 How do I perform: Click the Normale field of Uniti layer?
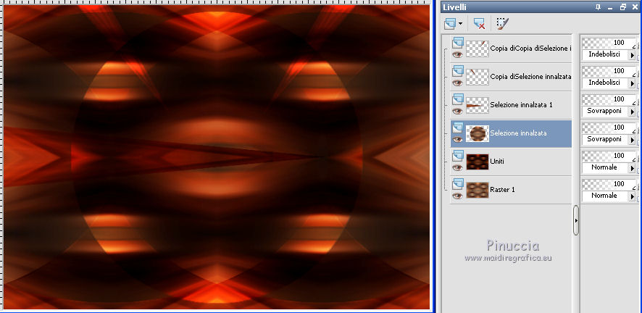605,167
